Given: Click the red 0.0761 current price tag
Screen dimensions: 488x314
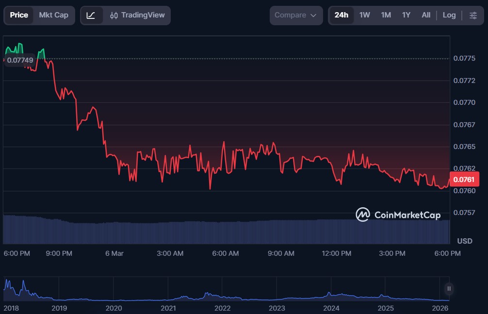Looking at the screenshot, I should 464,180.
